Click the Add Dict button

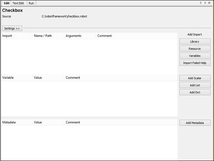pyautogui.click(x=195, y=92)
